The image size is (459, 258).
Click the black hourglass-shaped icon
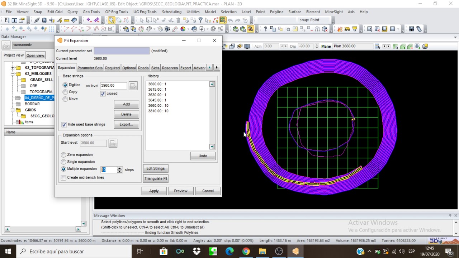pyautogui.click(x=411, y=29)
